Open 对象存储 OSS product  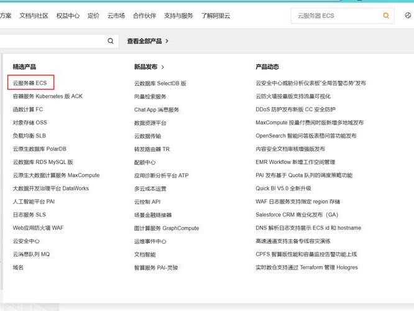pyautogui.click(x=30, y=123)
